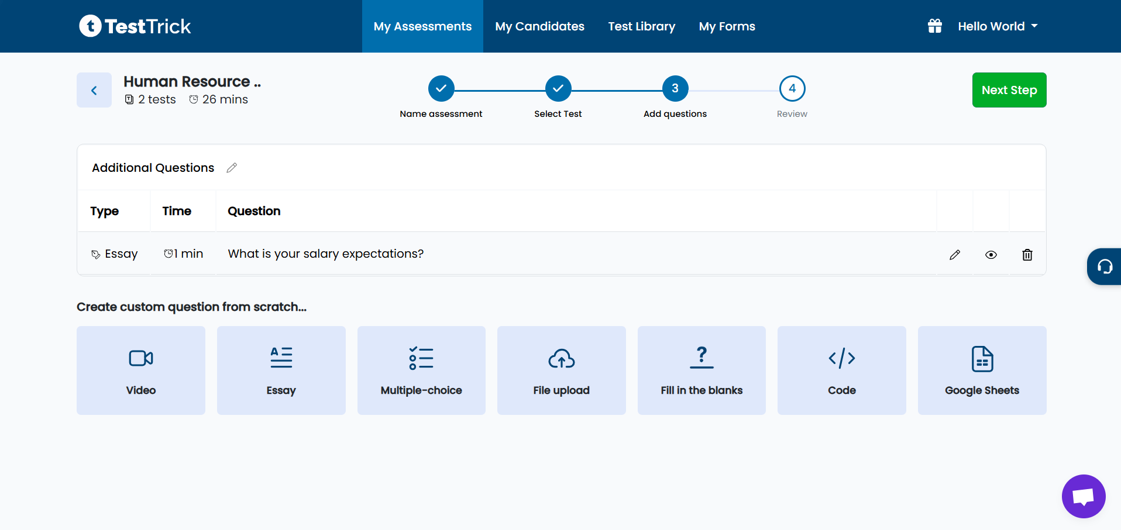Edit the salary expectations question
This screenshot has width=1121, height=530.
(955, 255)
